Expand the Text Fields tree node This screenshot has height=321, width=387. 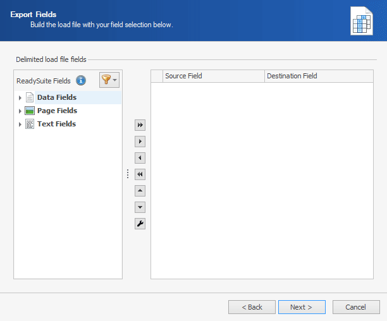(20, 124)
